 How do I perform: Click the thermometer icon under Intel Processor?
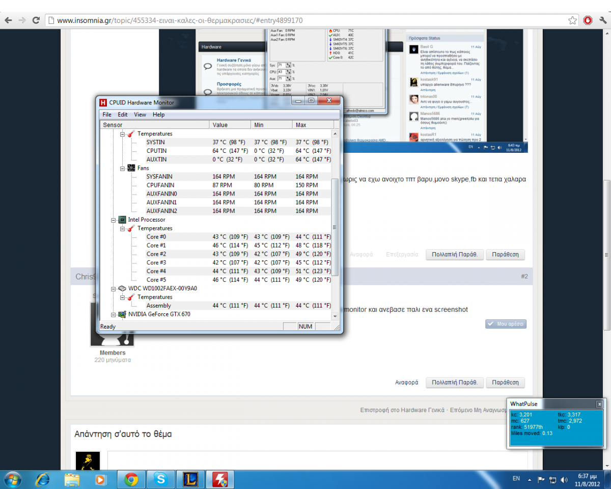tap(131, 228)
